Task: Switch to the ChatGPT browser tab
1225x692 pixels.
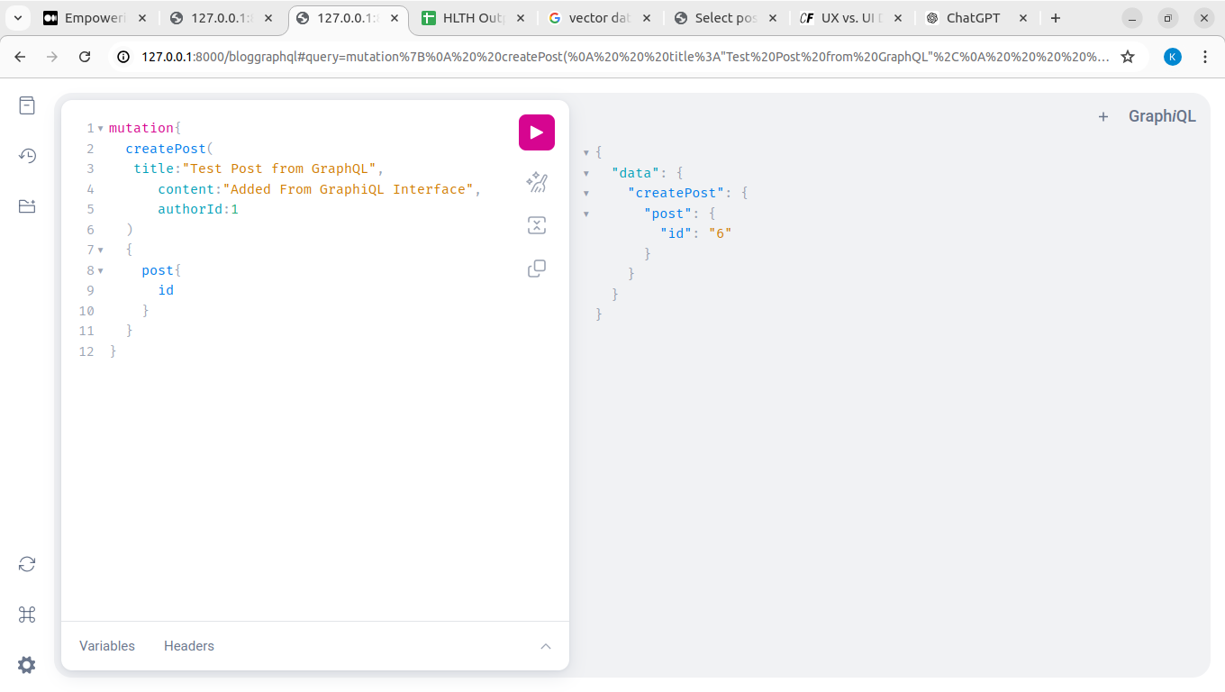Action: [x=973, y=18]
